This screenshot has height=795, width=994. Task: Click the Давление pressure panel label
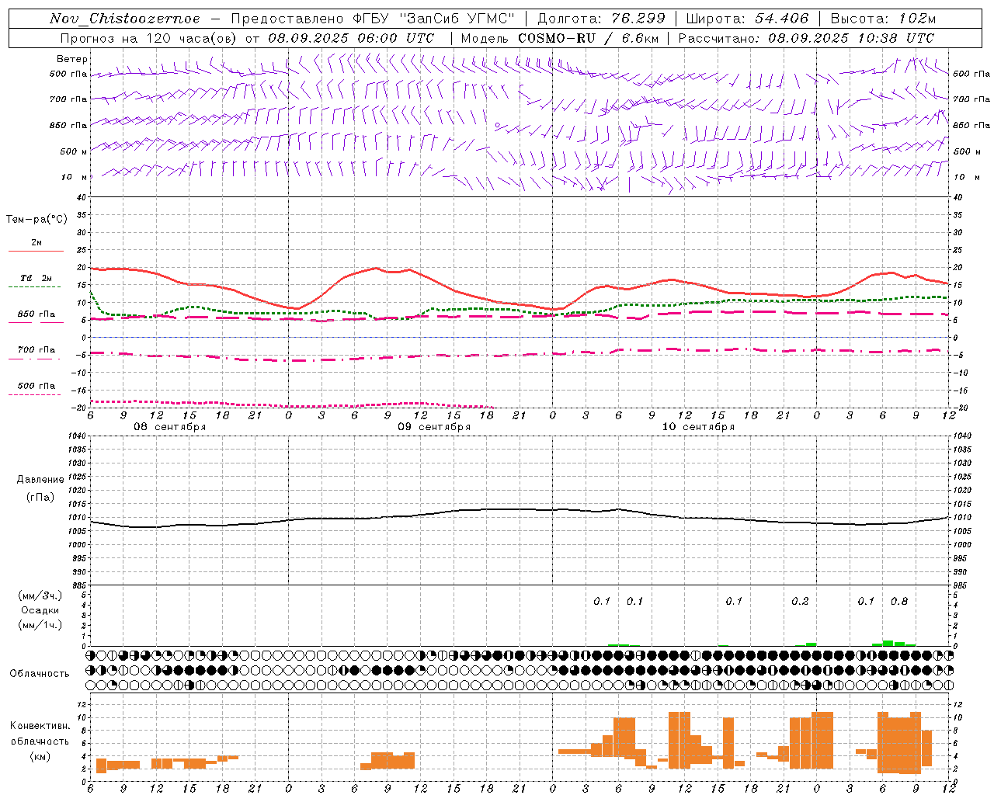(39, 480)
